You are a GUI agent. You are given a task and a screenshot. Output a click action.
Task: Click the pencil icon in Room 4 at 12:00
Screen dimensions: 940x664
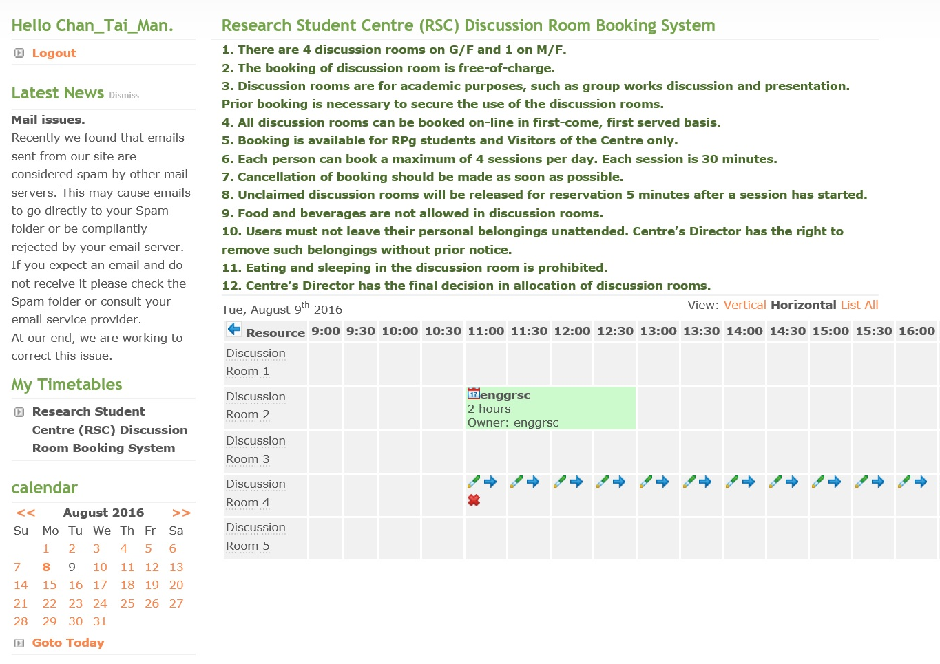[x=560, y=482]
